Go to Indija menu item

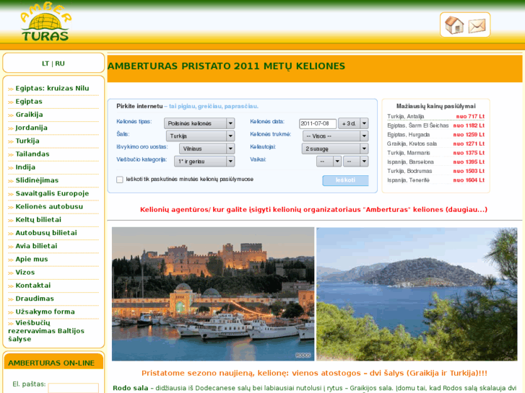click(x=25, y=167)
